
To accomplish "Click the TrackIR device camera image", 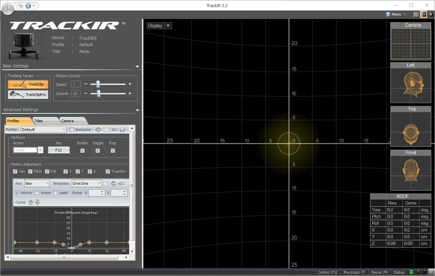I will click(23, 46).
